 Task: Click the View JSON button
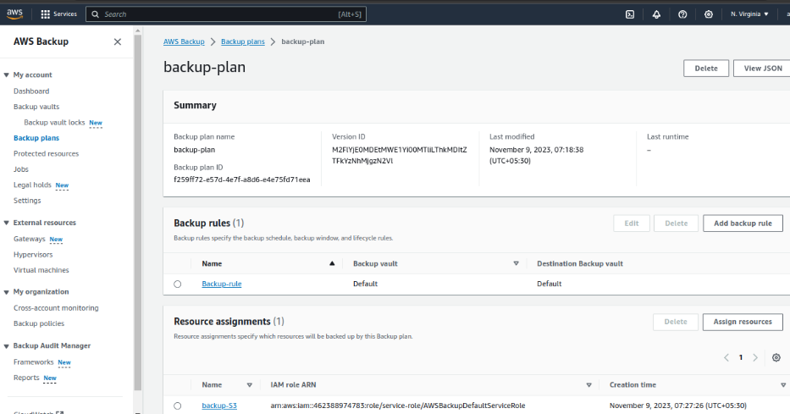click(x=763, y=69)
